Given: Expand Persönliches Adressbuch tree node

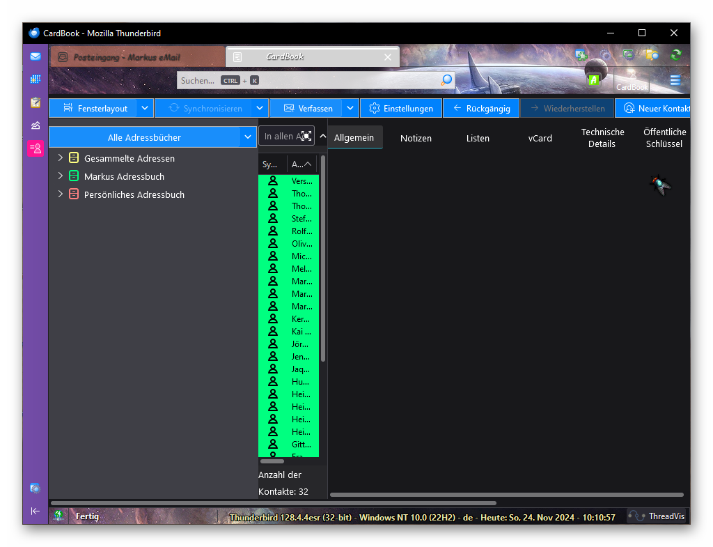Looking at the screenshot, I should [x=60, y=194].
